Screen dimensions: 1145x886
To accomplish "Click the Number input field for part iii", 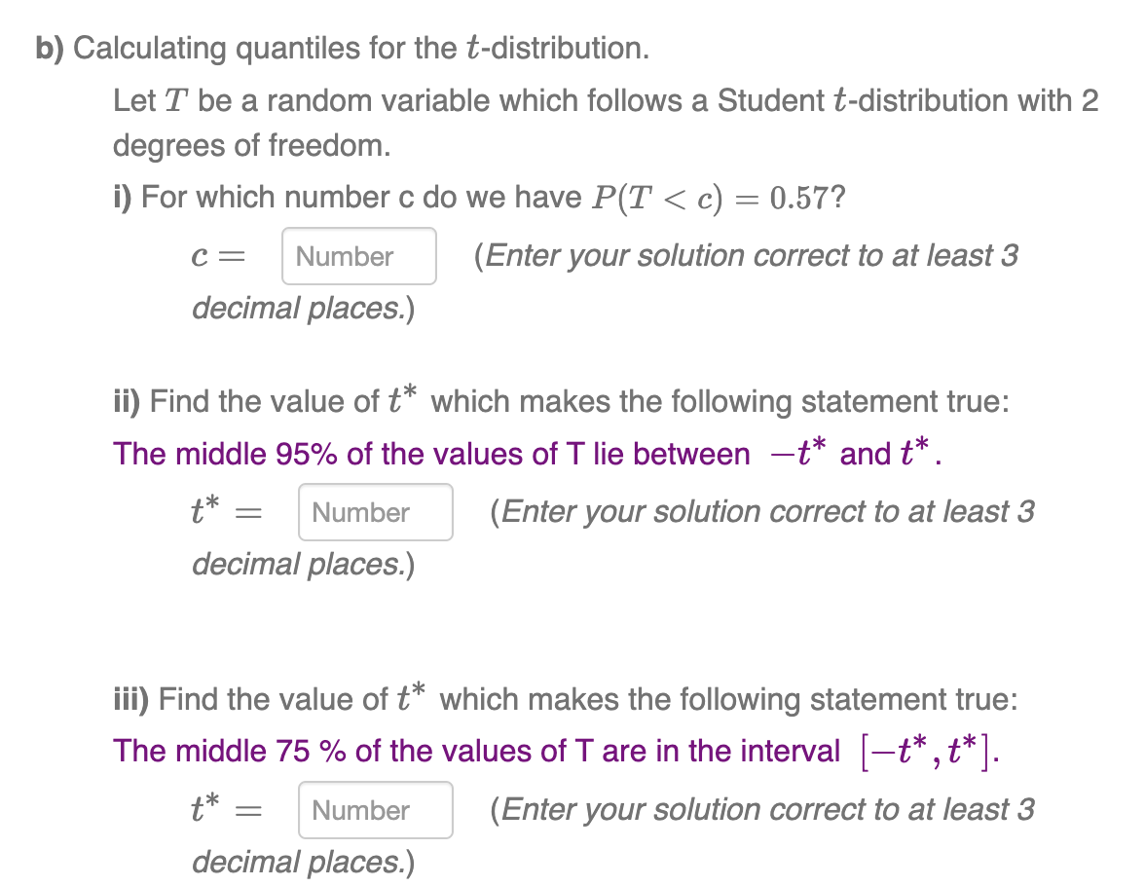I will click(x=375, y=810).
